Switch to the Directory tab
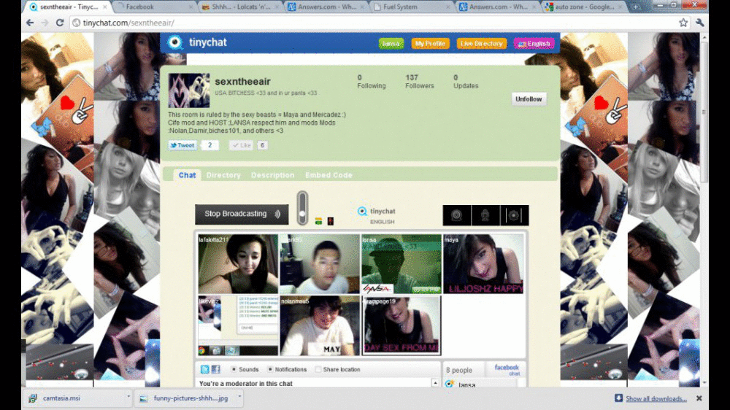This screenshot has height=410, width=730. click(x=223, y=175)
